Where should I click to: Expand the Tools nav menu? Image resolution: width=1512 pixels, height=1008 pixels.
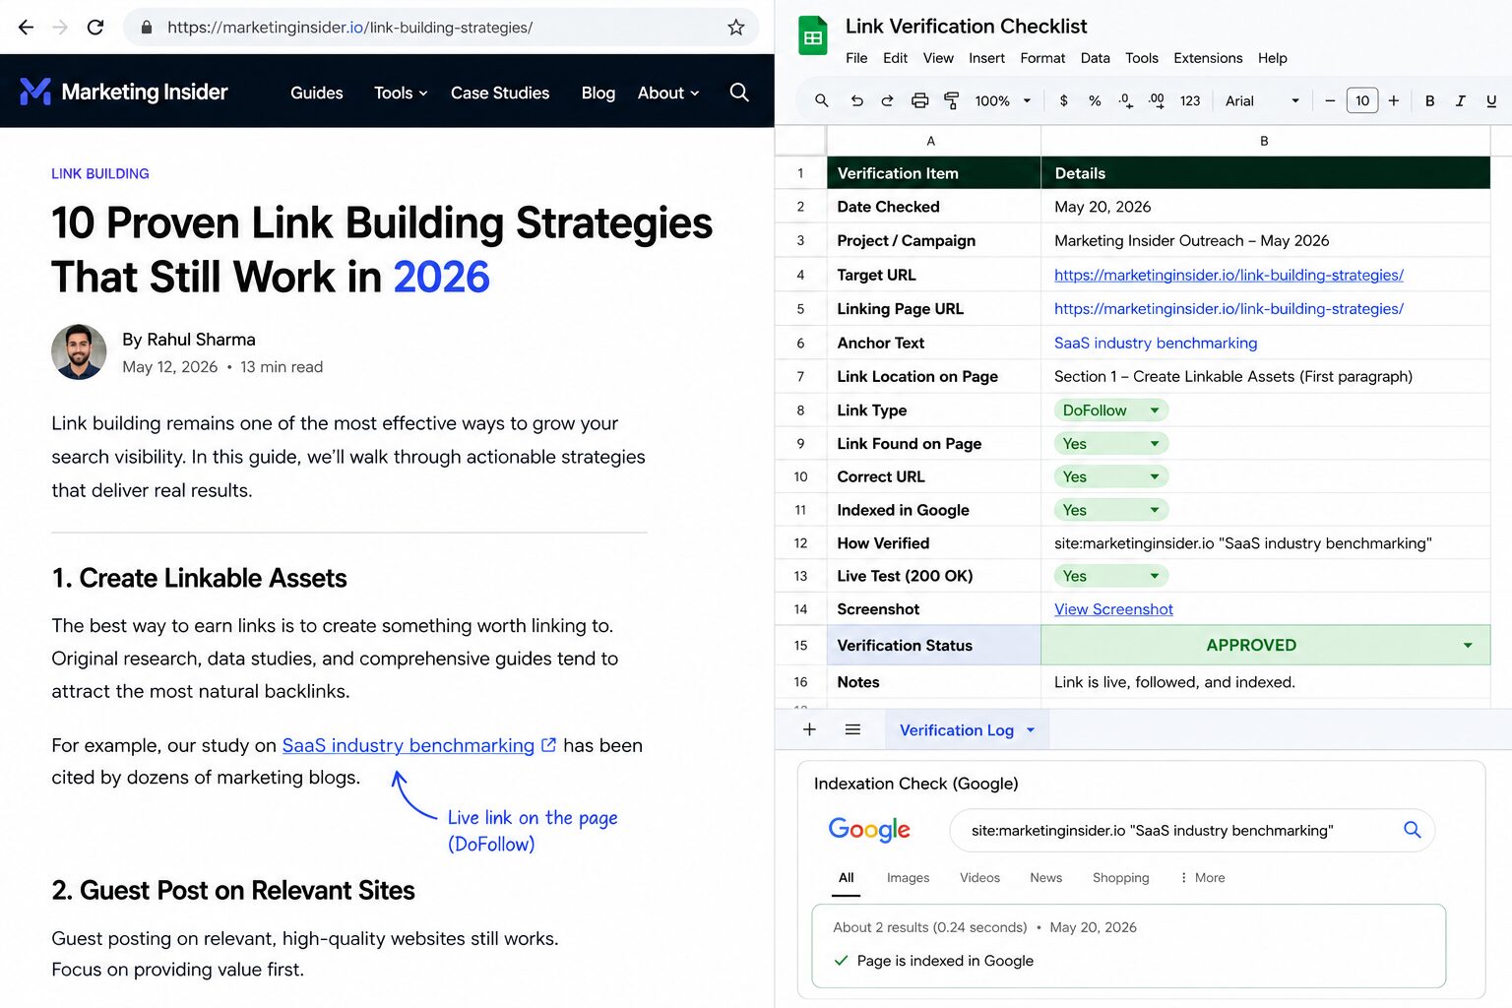coord(401,93)
